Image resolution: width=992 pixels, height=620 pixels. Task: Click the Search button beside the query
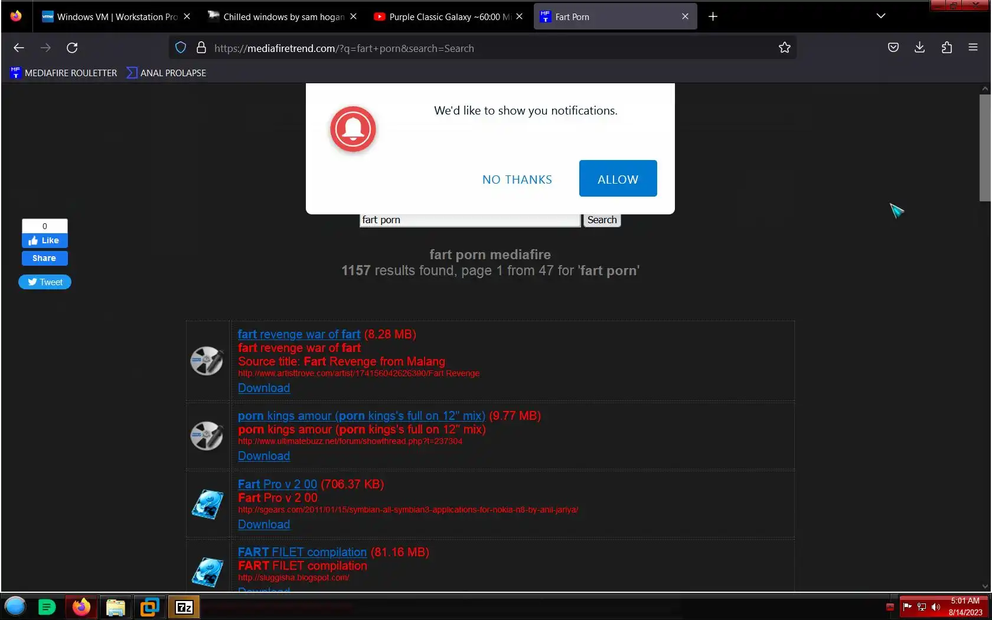click(x=602, y=220)
